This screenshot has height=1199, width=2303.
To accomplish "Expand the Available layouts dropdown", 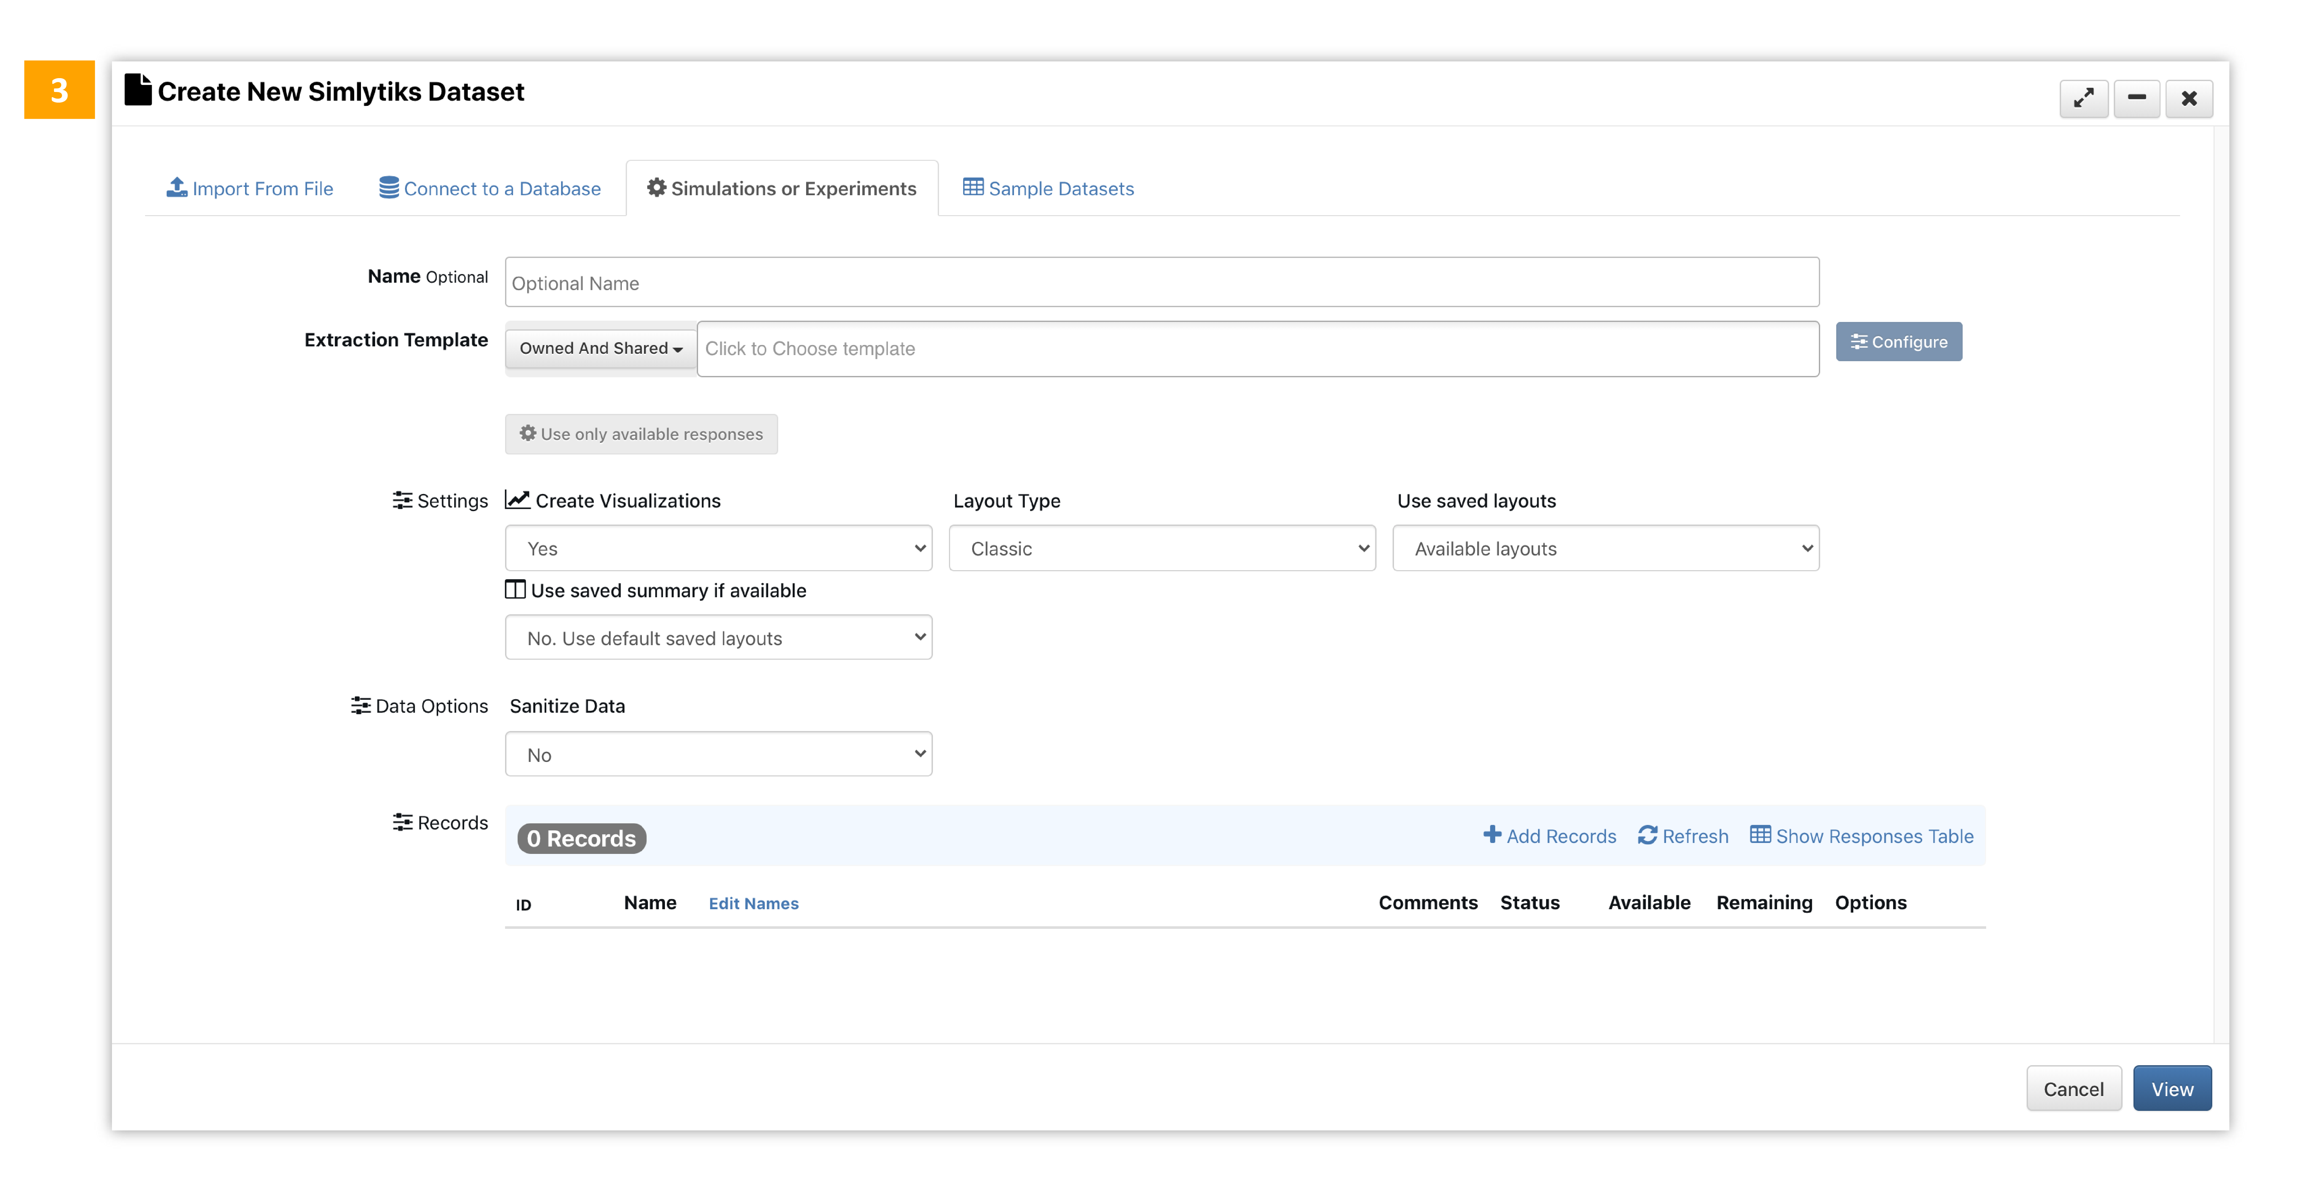I will click(x=1606, y=548).
